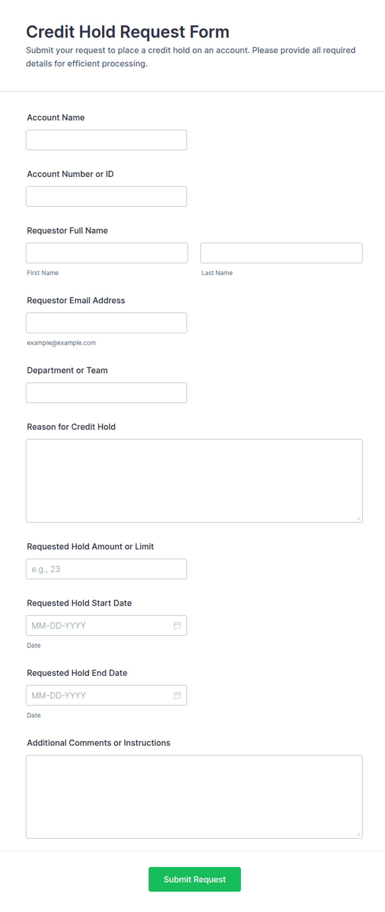This screenshot has width=385, height=912.
Task: Click inside the Reason for Credit Hold textarea
Action: pyautogui.click(x=194, y=481)
